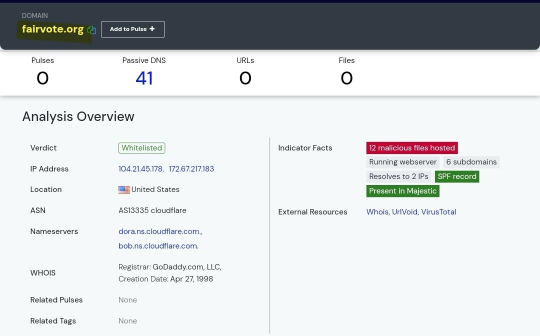Open nameserver bob.ns.cloudflare.com

point(158,246)
